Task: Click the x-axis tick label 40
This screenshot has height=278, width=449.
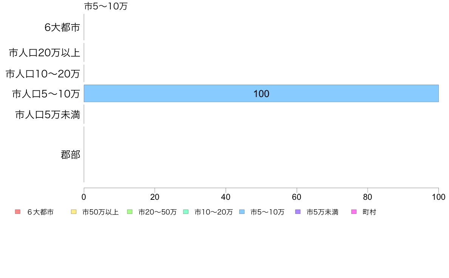Action: (x=226, y=197)
